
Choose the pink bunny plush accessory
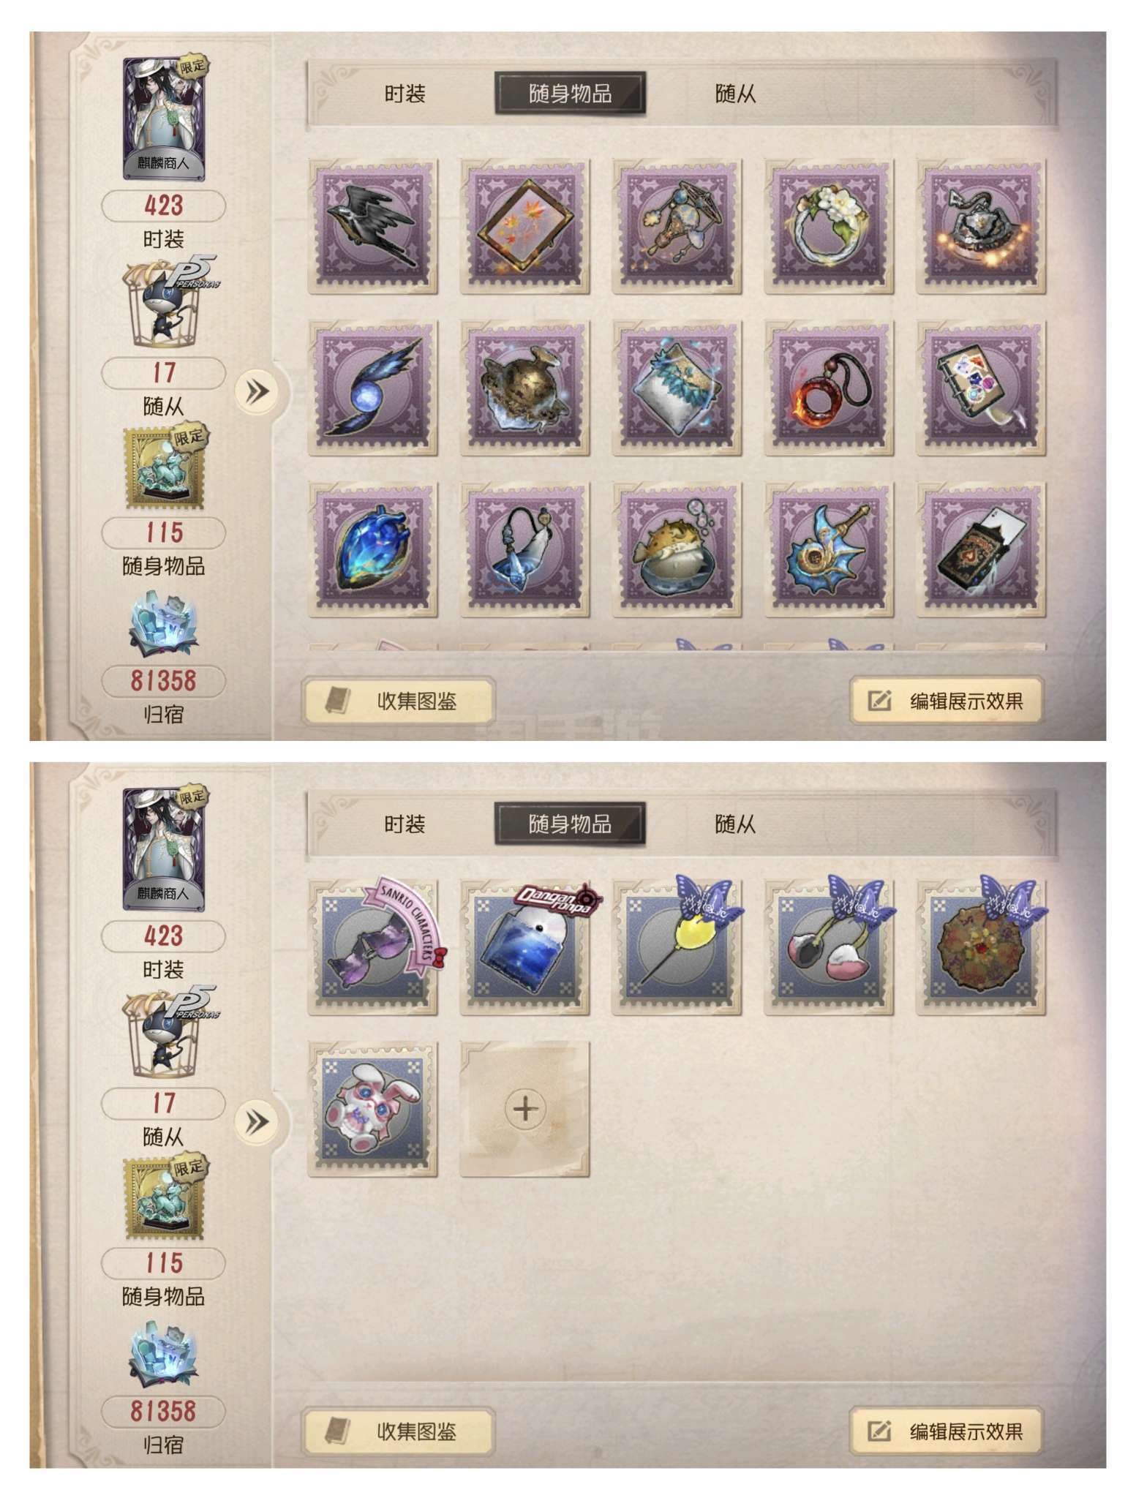point(373,1110)
